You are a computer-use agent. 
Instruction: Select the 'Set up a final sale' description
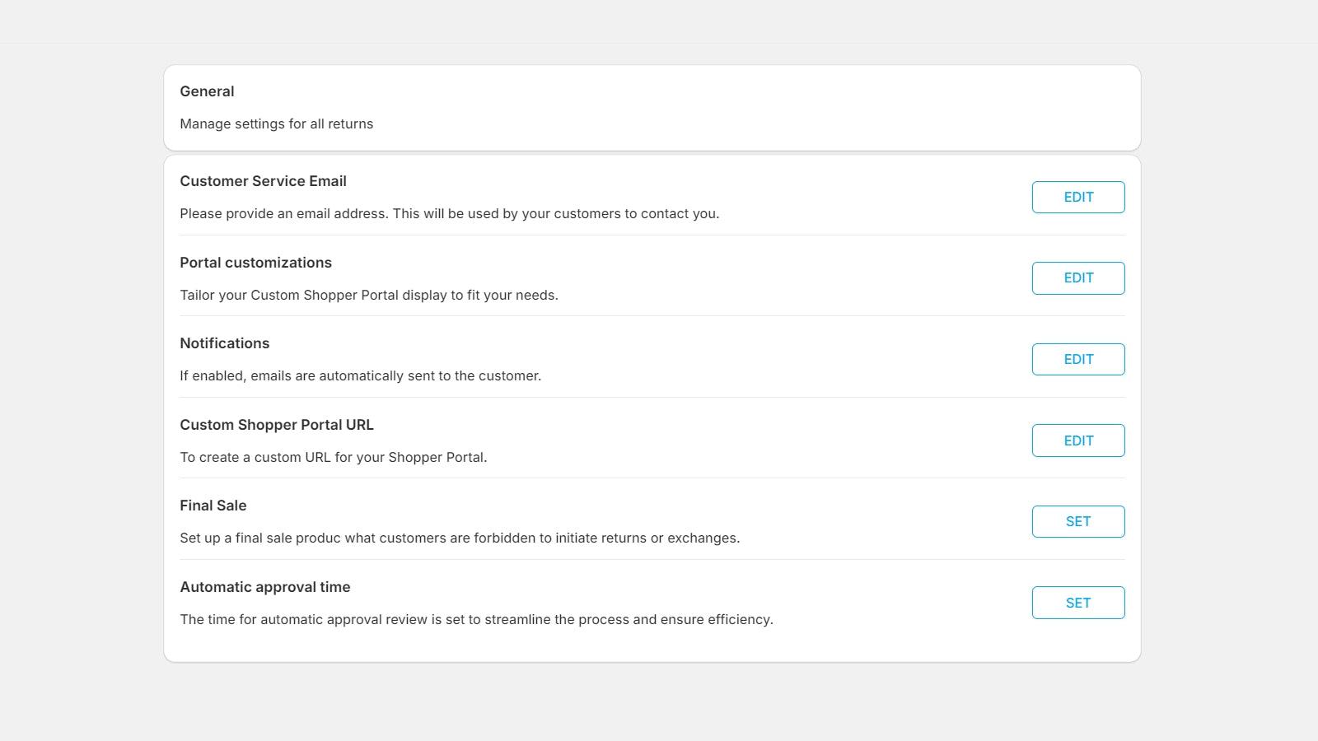coord(459,538)
